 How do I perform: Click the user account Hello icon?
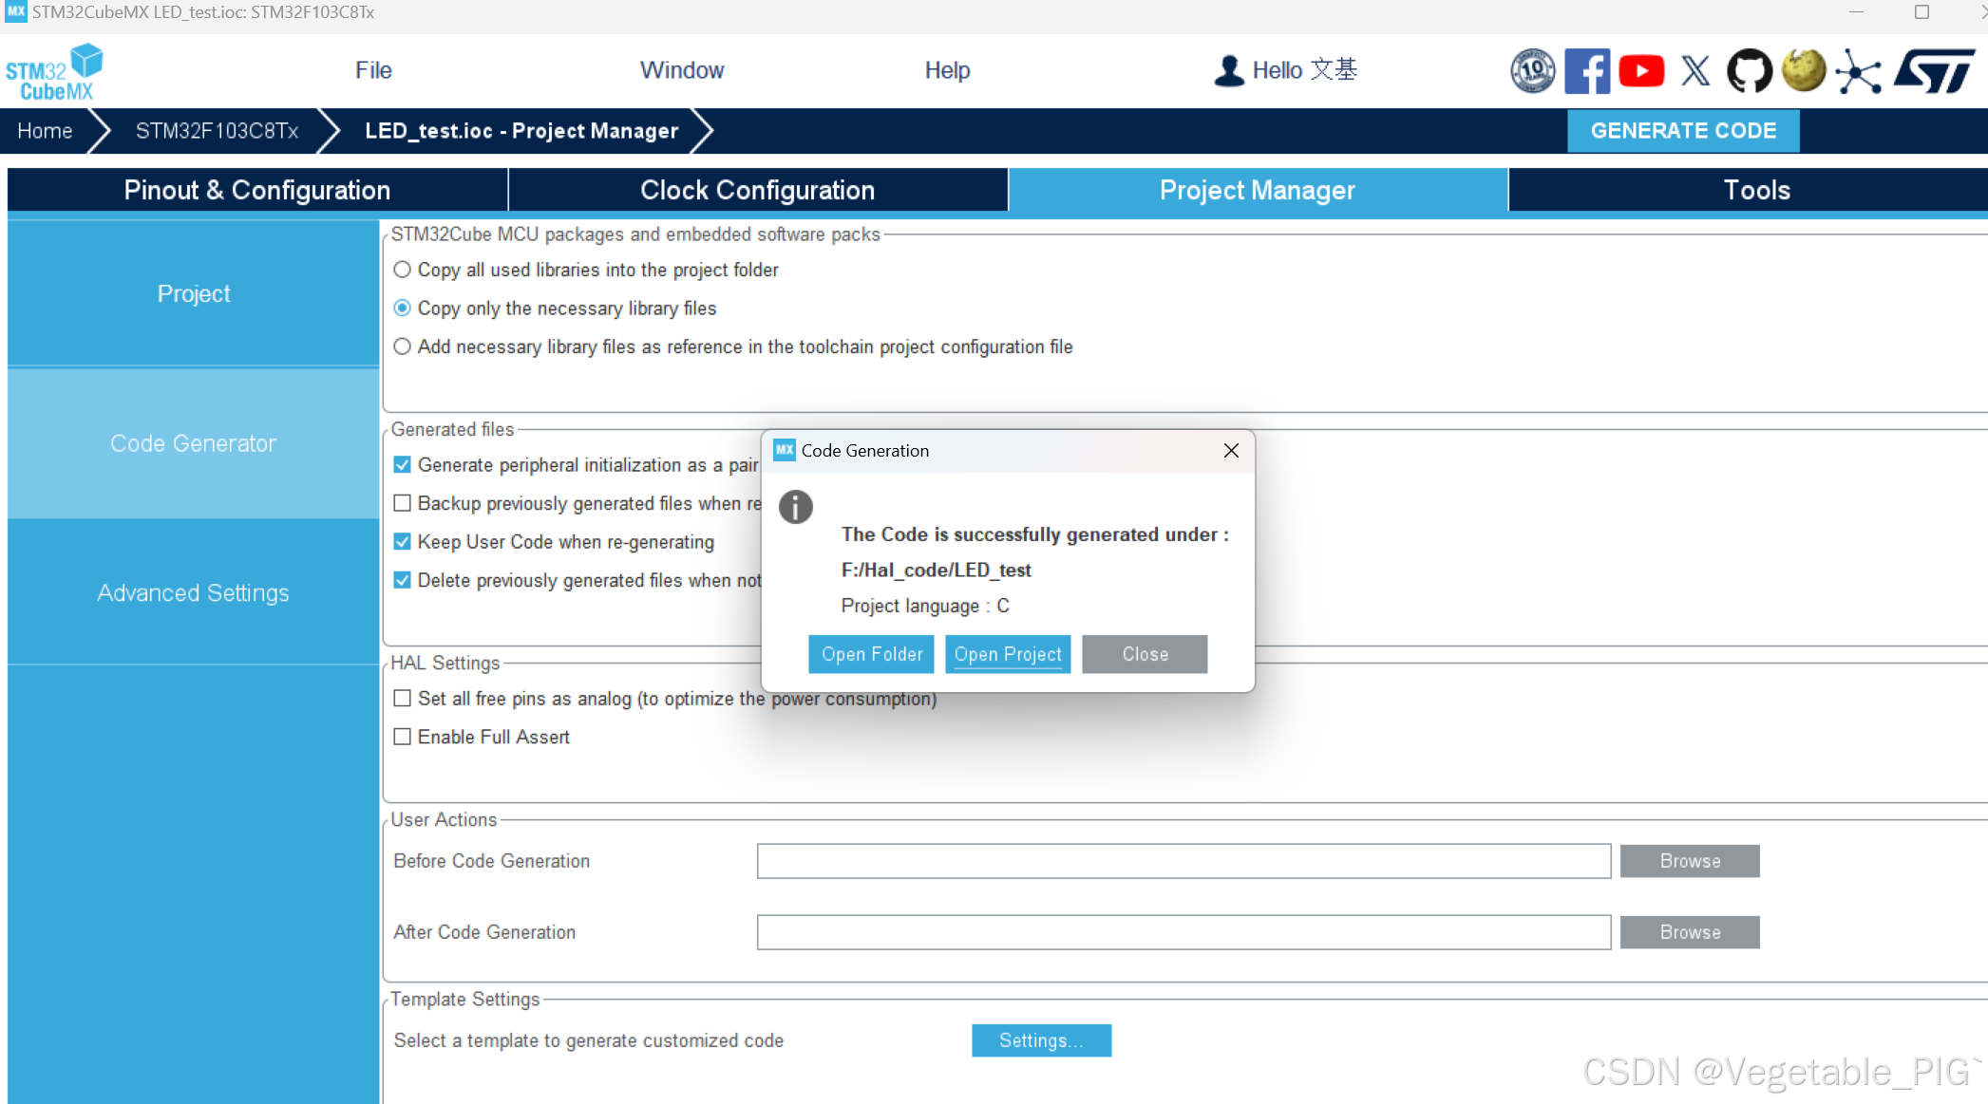1229,70
